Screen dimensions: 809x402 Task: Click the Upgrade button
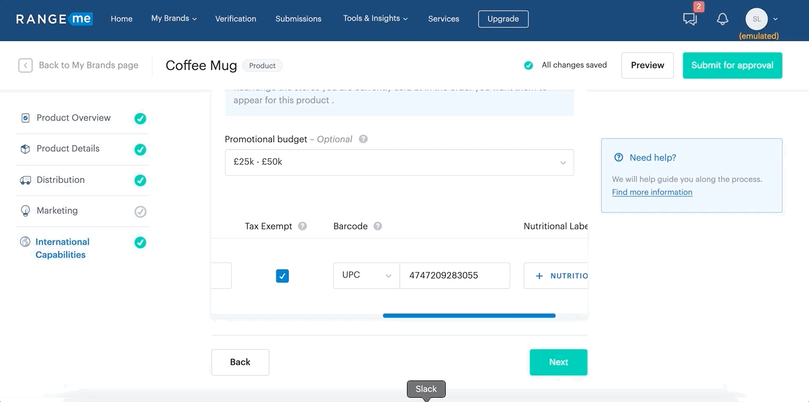[503, 19]
